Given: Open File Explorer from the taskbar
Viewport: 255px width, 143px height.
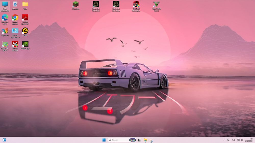Looking at the screenshot, I should [x=145, y=140].
